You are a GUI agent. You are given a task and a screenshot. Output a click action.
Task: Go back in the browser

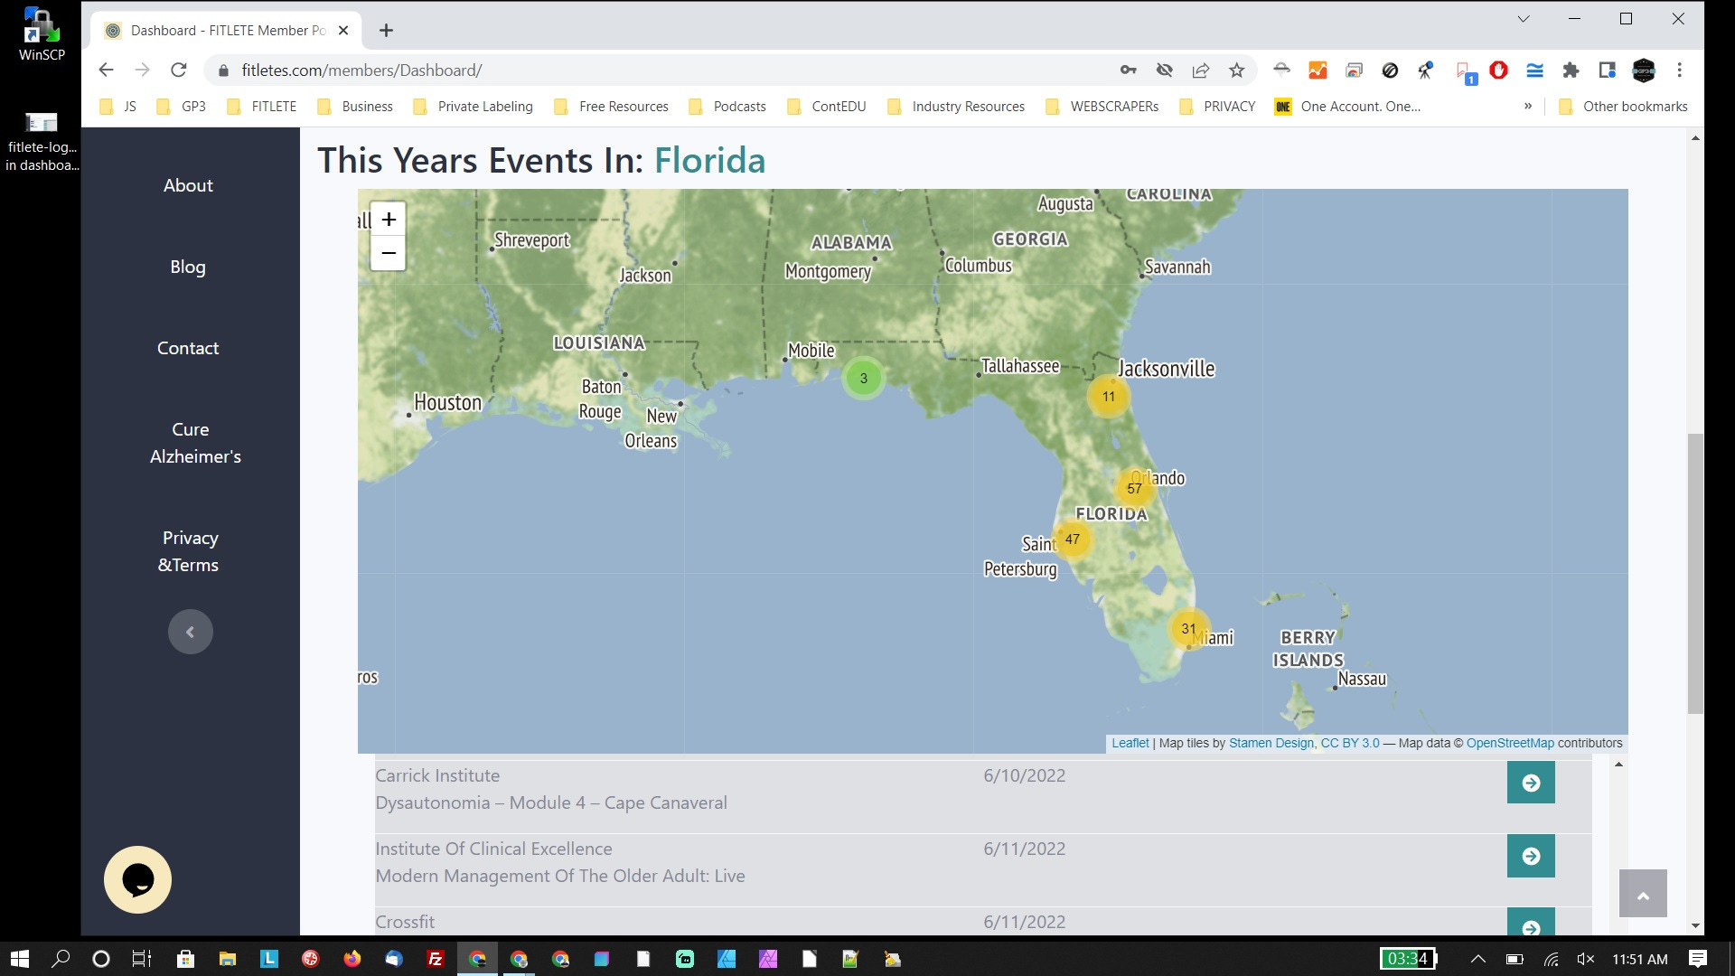tap(106, 70)
